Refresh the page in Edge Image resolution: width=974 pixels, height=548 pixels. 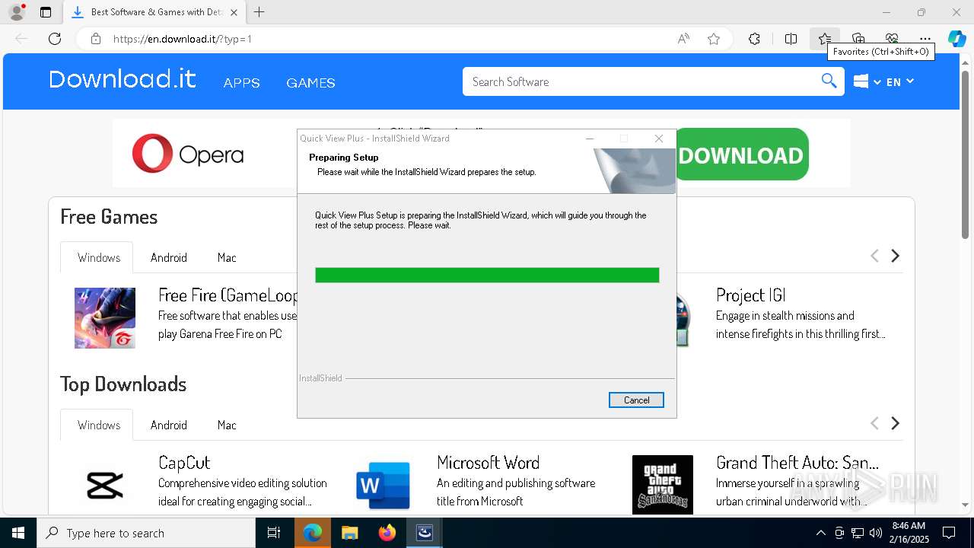pos(55,39)
